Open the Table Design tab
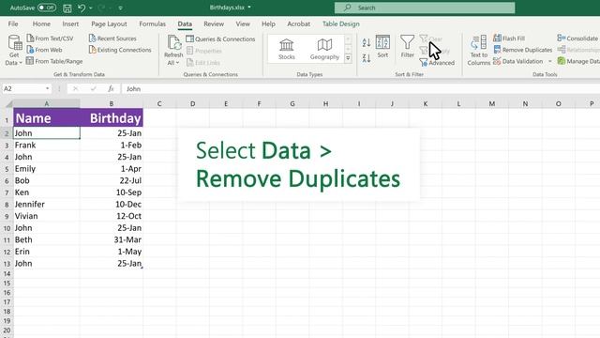 tap(341, 23)
